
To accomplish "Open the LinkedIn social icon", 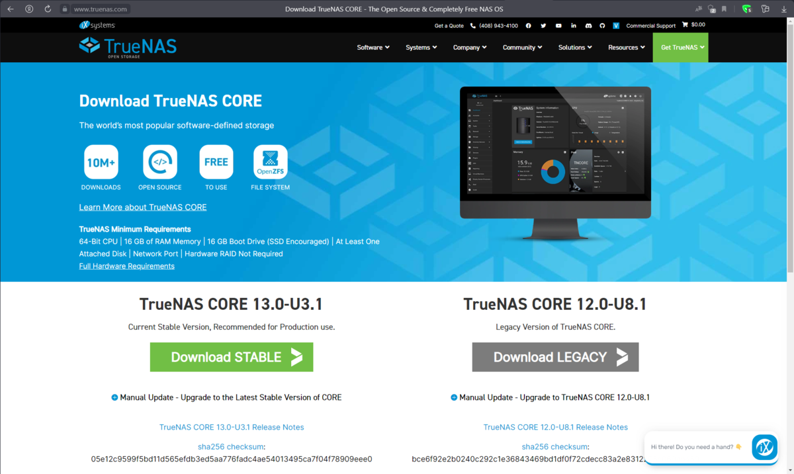I will [573, 26].
